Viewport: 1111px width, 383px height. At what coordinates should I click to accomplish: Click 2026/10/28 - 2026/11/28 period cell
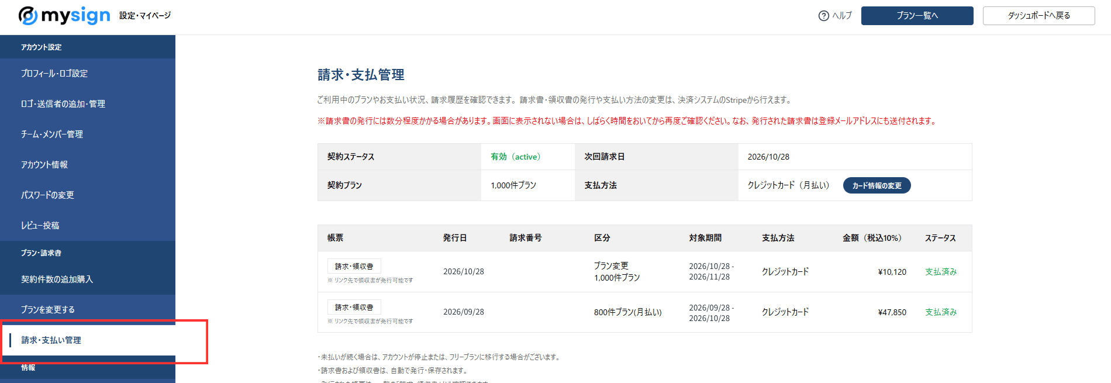coord(711,272)
